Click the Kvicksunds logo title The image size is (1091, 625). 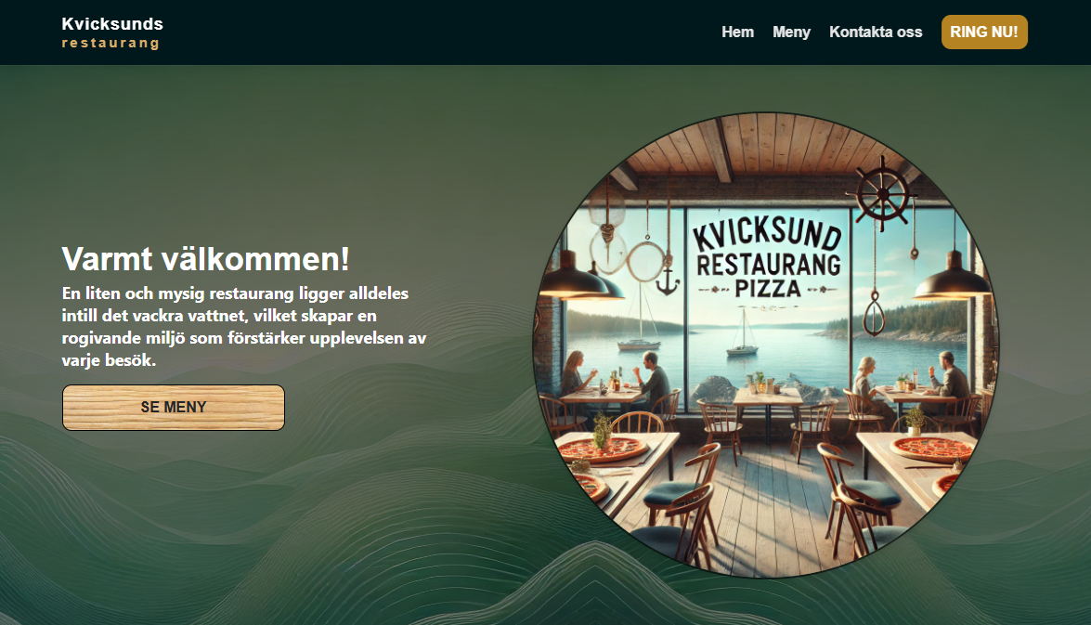pyautogui.click(x=112, y=23)
